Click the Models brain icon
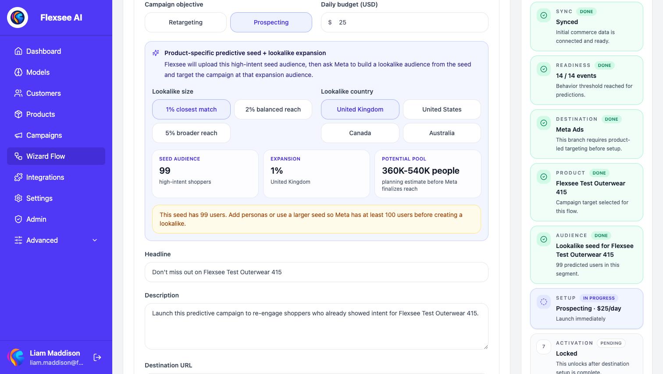This screenshot has height=374, width=663. click(18, 72)
